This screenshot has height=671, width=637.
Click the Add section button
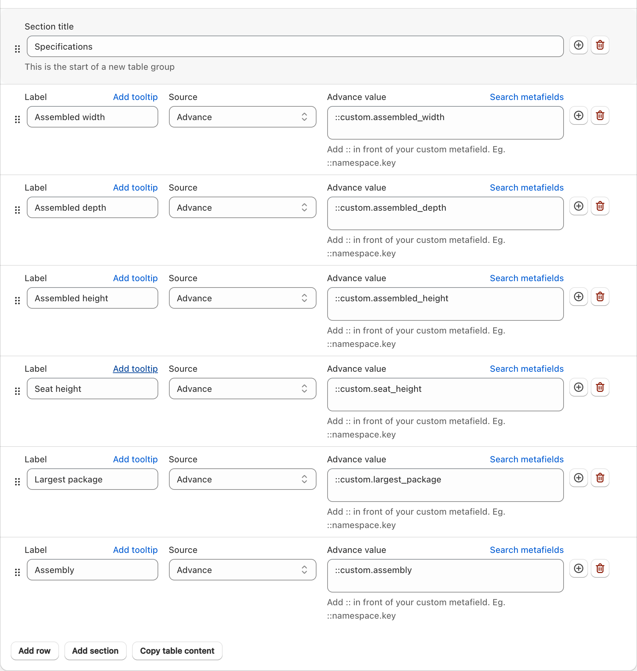96,651
